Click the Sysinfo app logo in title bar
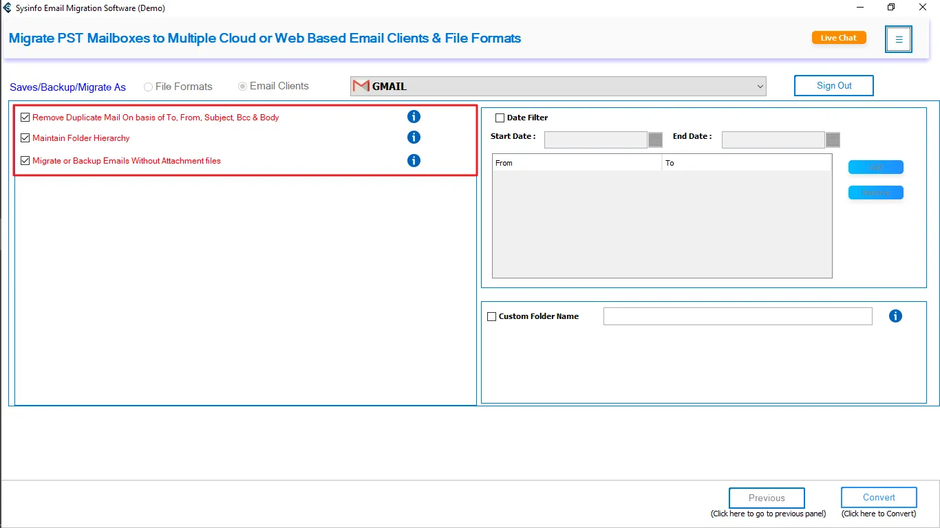This screenshot has height=528, width=940. tap(8, 8)
